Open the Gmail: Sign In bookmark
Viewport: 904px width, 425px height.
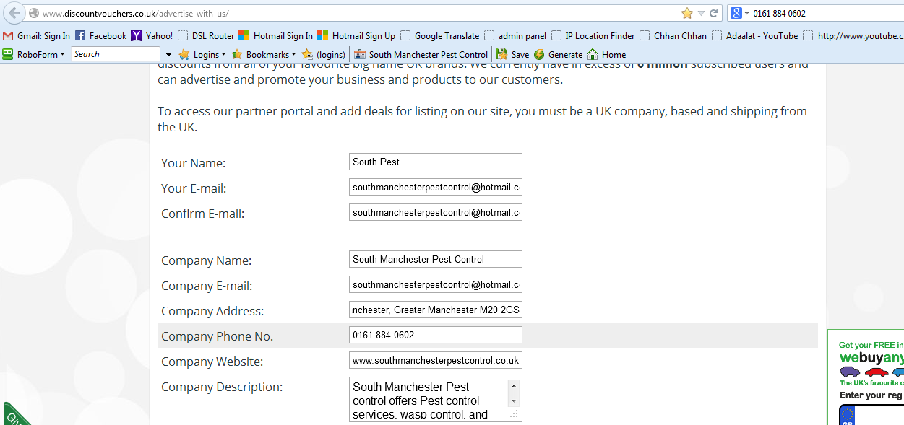pyautogui.click(x=37, y=35)
